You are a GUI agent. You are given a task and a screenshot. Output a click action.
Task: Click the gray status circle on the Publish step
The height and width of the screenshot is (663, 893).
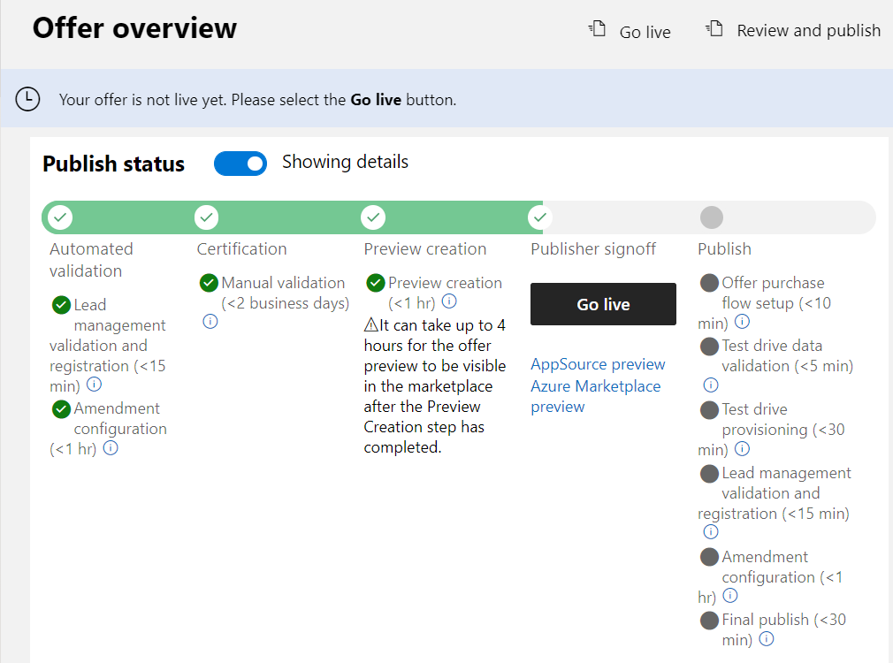712,217
